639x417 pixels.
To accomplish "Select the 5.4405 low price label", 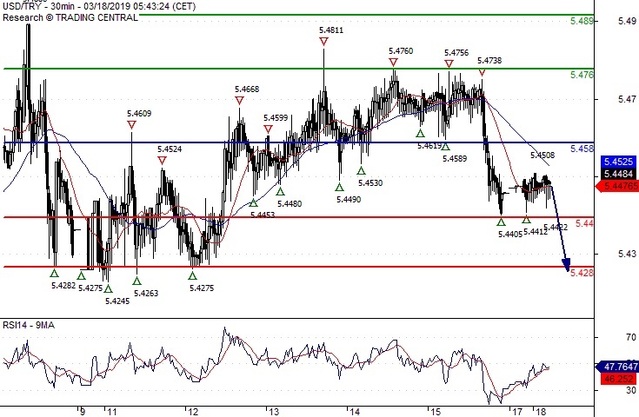I will pyautogui.click(x=510, y=235).
